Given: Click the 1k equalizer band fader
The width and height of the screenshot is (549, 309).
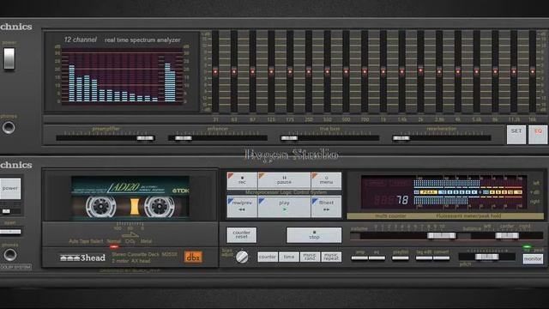Looking at the screenshot, I should click(383, 71).
